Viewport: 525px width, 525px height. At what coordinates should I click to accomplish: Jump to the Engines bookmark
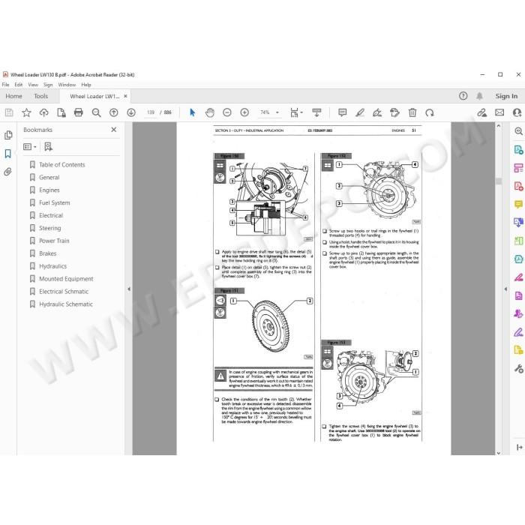point(49,190)
